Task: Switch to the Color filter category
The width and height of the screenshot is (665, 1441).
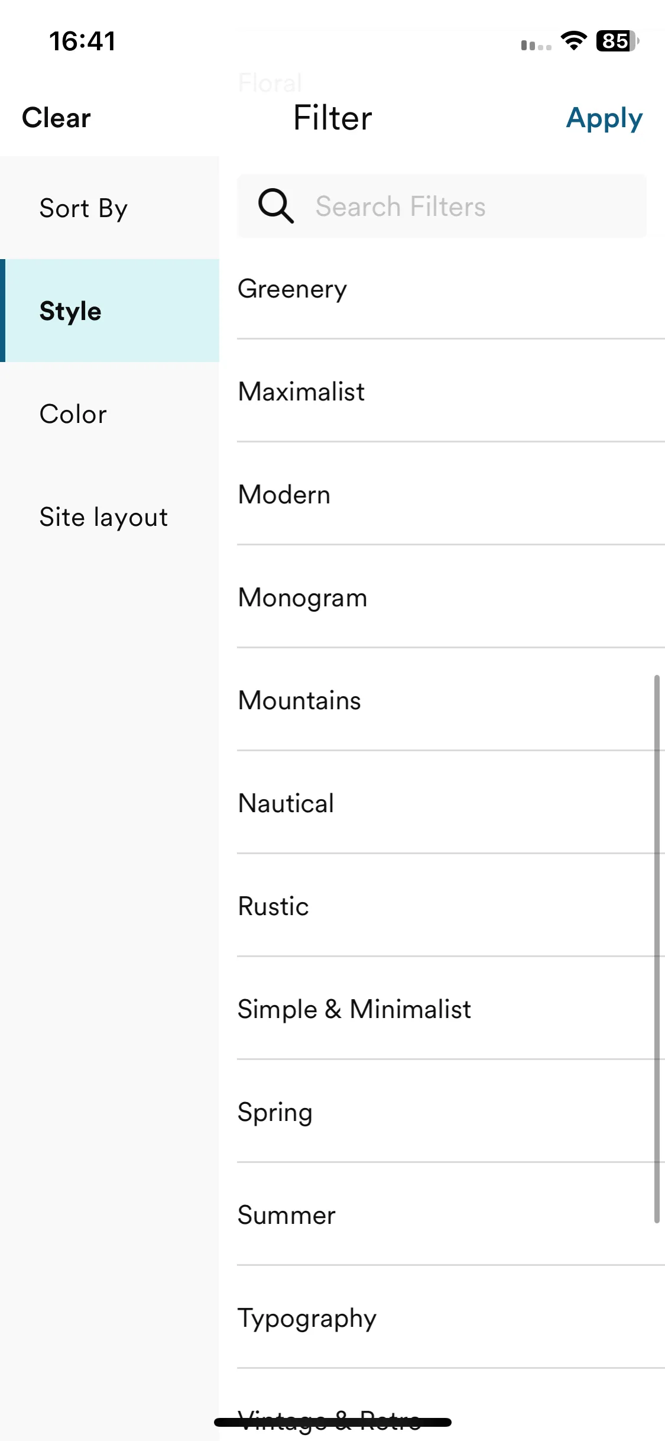Action: (x=109, y=414)
